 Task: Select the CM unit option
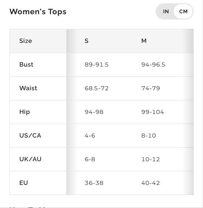point(183,12)
